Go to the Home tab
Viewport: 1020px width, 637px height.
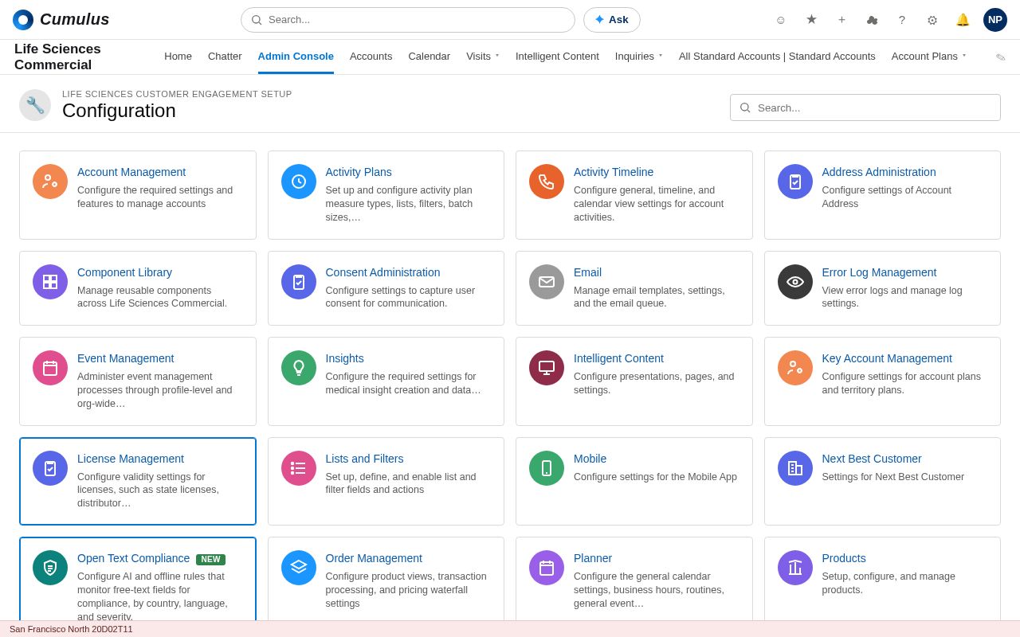178,57
